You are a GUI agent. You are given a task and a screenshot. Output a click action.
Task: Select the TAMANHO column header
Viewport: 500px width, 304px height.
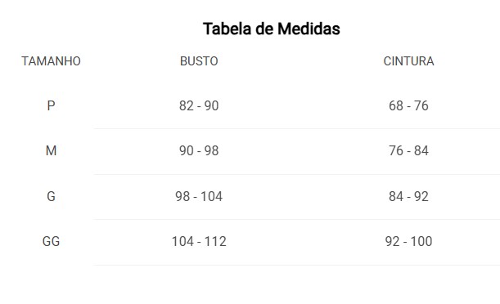51,61
